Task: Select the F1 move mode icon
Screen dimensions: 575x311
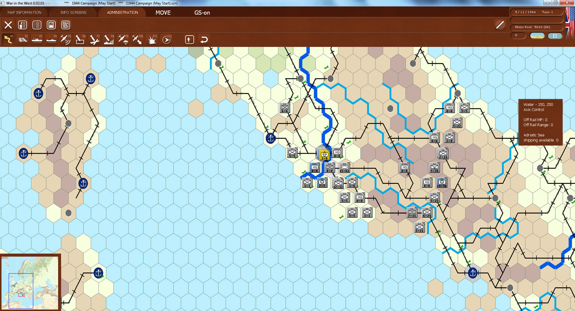Action: (x=8, y=39)
